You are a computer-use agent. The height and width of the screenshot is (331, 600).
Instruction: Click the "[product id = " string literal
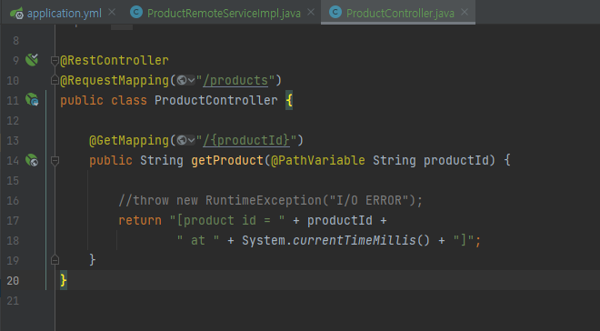[227, 220]
